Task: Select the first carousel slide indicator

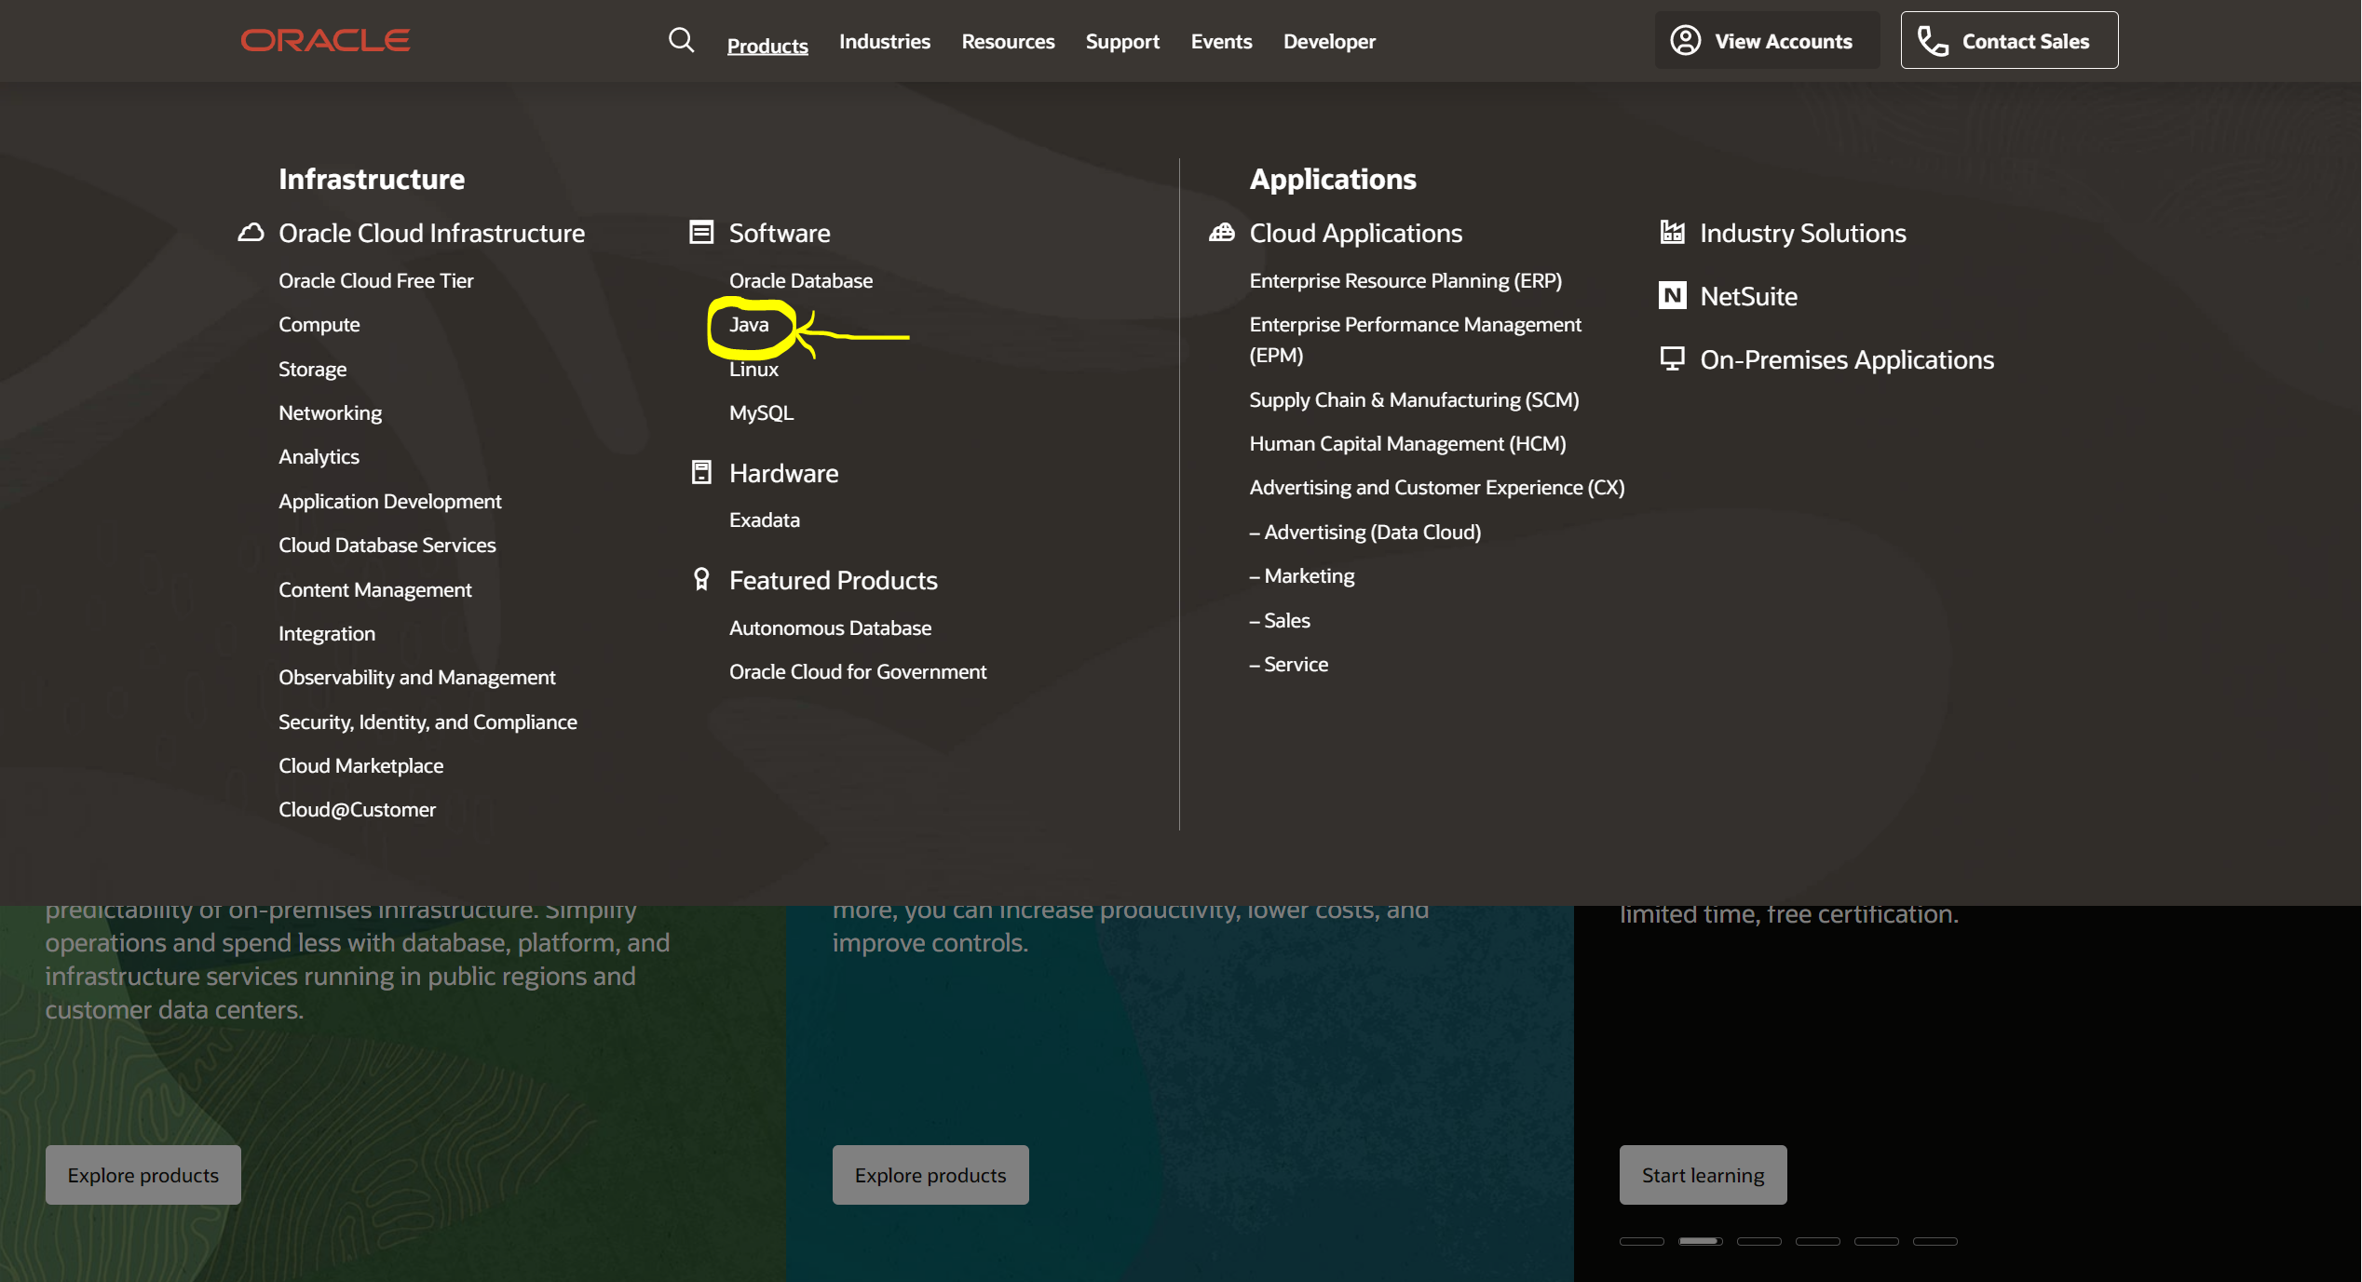Action: click(1641, 1241)
